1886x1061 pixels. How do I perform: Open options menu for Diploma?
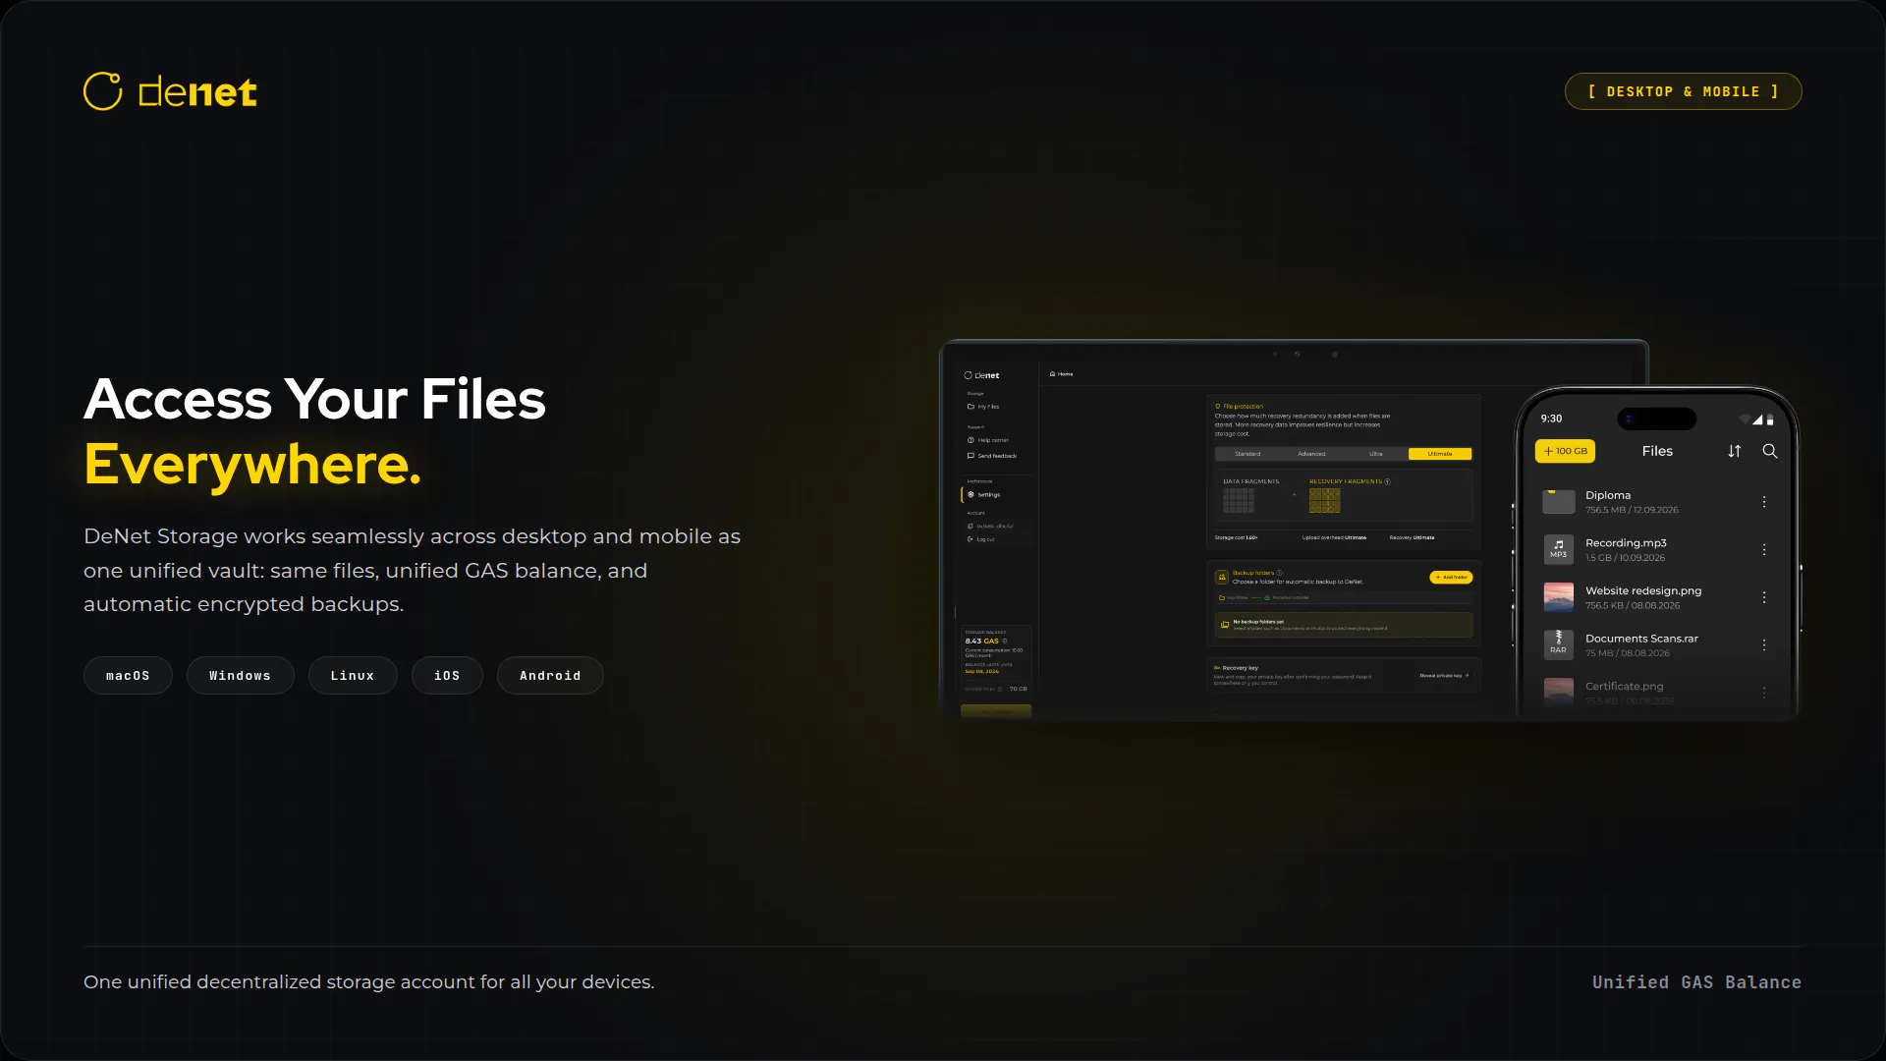1764,502
